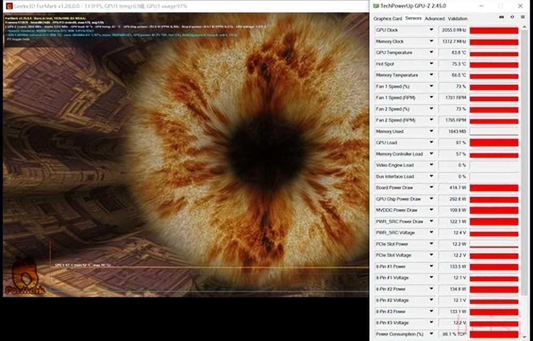Expand the PCIe Slot Power dropdown

tap(431, 244)
